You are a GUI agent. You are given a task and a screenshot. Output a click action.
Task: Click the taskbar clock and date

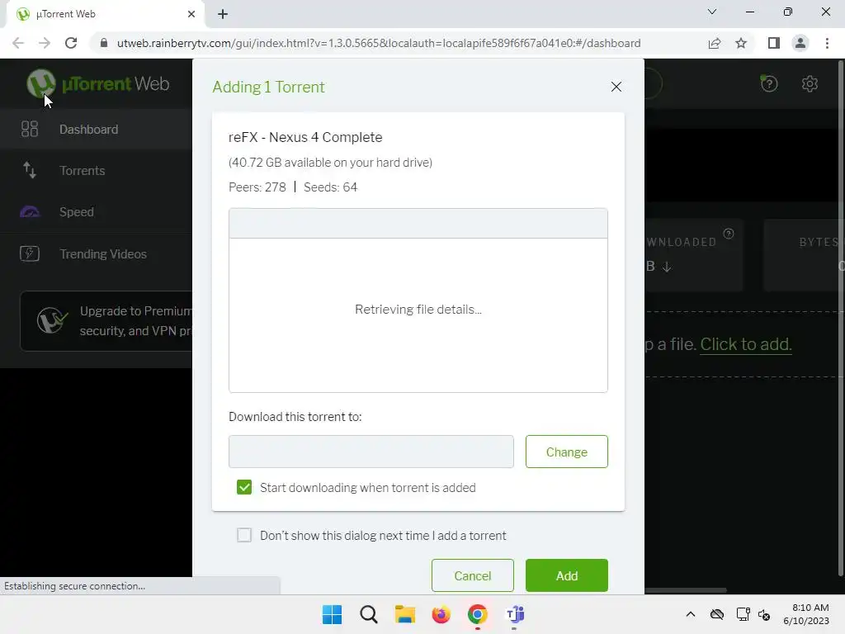click(806, 614)
